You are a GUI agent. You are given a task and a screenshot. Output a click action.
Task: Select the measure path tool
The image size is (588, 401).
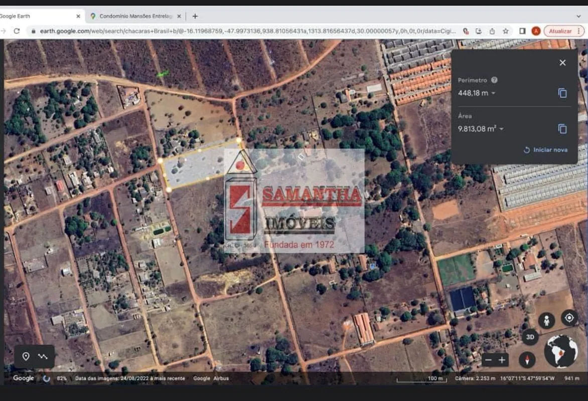(x=43, y=356)
